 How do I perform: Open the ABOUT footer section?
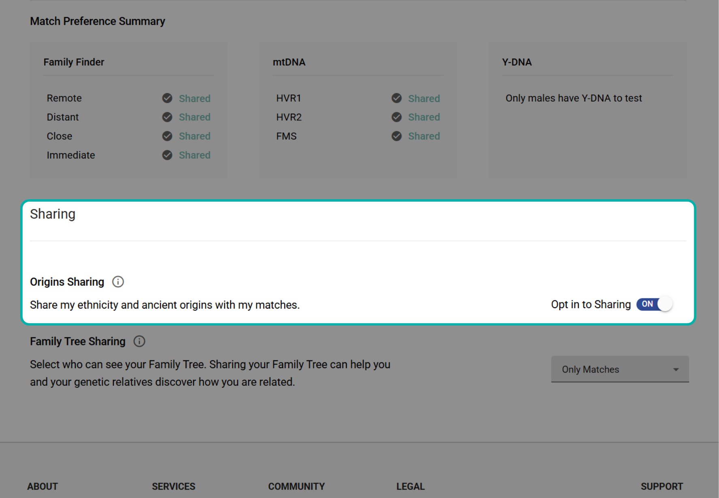43,486
